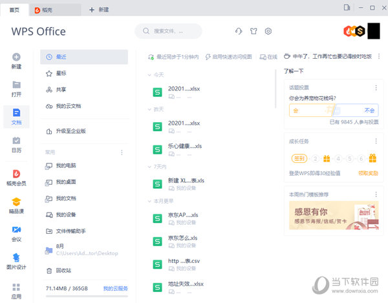Click the 领取奖励 claim reward link
The width and height of the screenshot is (388, 303).
[x=368, y=173]
